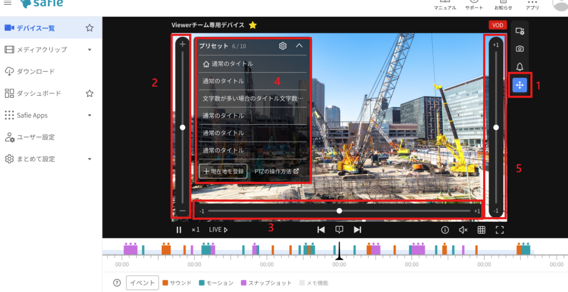
Task: Unmute the video audio
Action: (x=463, y=230)
